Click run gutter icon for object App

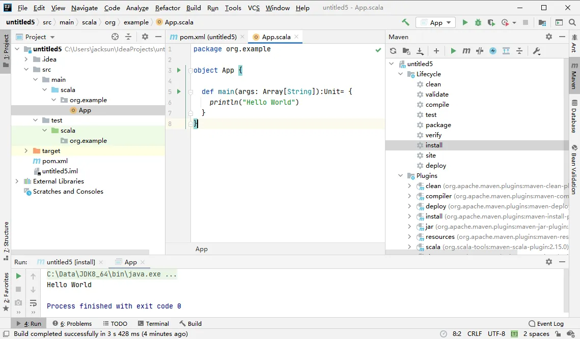(179, 70)
